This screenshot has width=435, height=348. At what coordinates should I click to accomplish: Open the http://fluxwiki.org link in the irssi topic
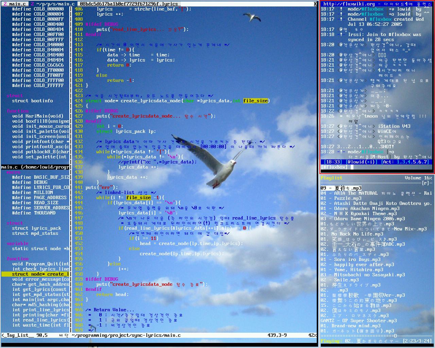tap(349, 4)
